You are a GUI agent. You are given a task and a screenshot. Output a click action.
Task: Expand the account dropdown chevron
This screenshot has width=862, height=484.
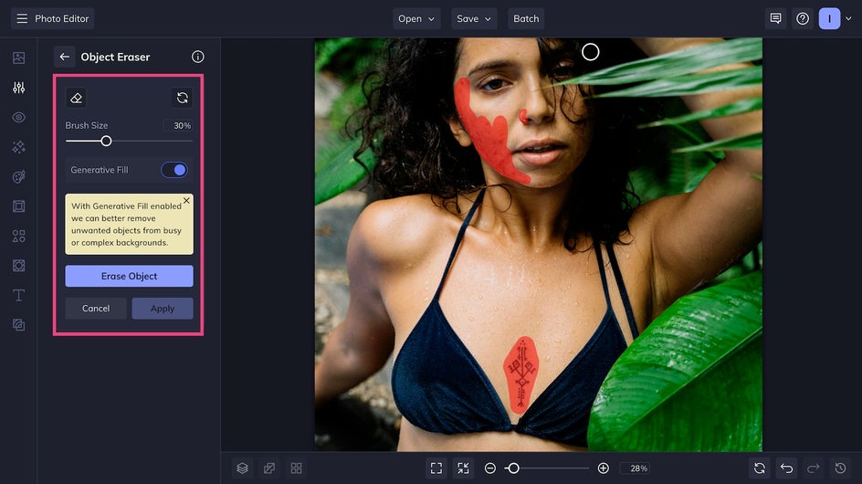click(849, 18)
